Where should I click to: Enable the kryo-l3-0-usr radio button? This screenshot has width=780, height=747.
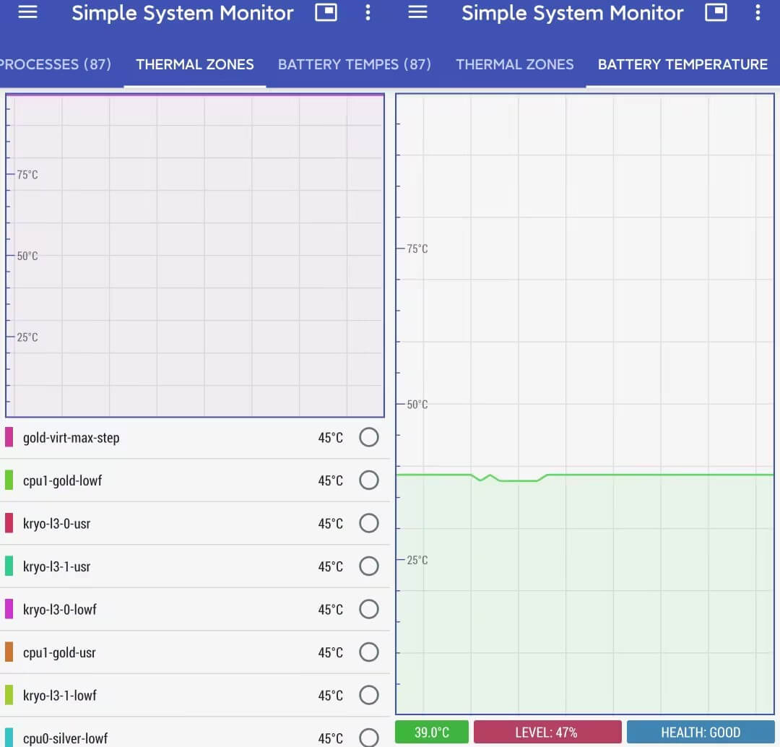[x=369, y=524]
